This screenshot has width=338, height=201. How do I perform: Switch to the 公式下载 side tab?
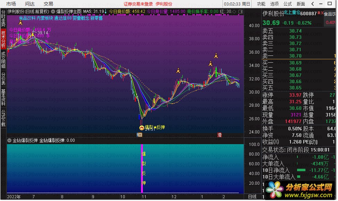3,118
